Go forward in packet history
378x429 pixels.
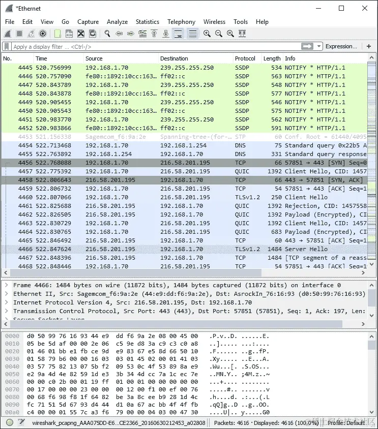131,34
